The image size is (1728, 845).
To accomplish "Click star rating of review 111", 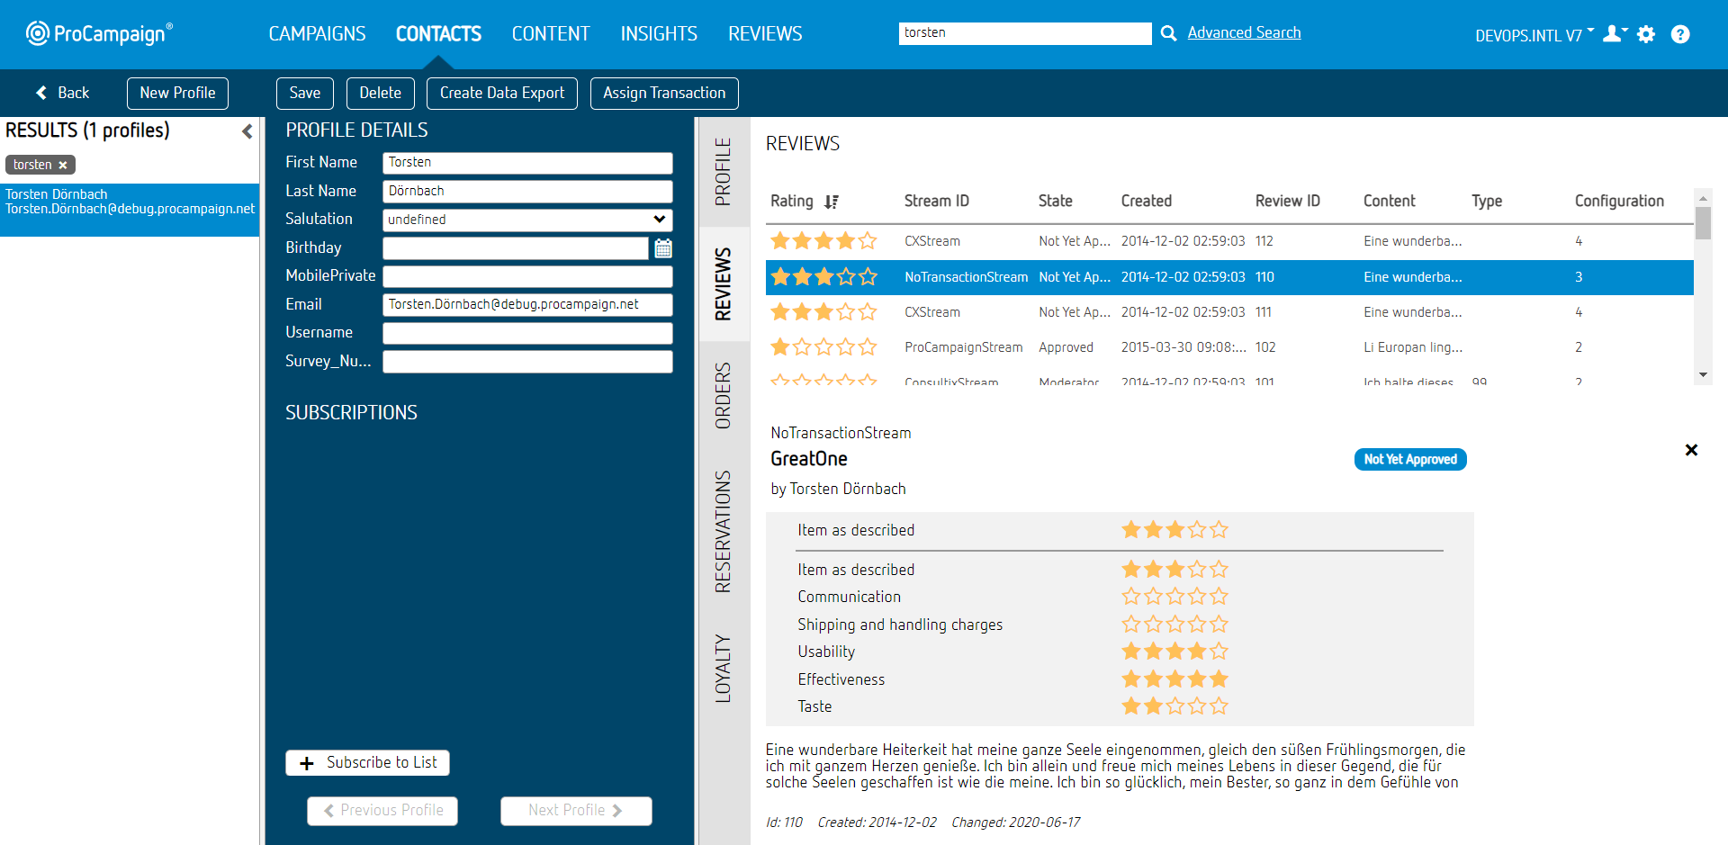I will 823,312.
